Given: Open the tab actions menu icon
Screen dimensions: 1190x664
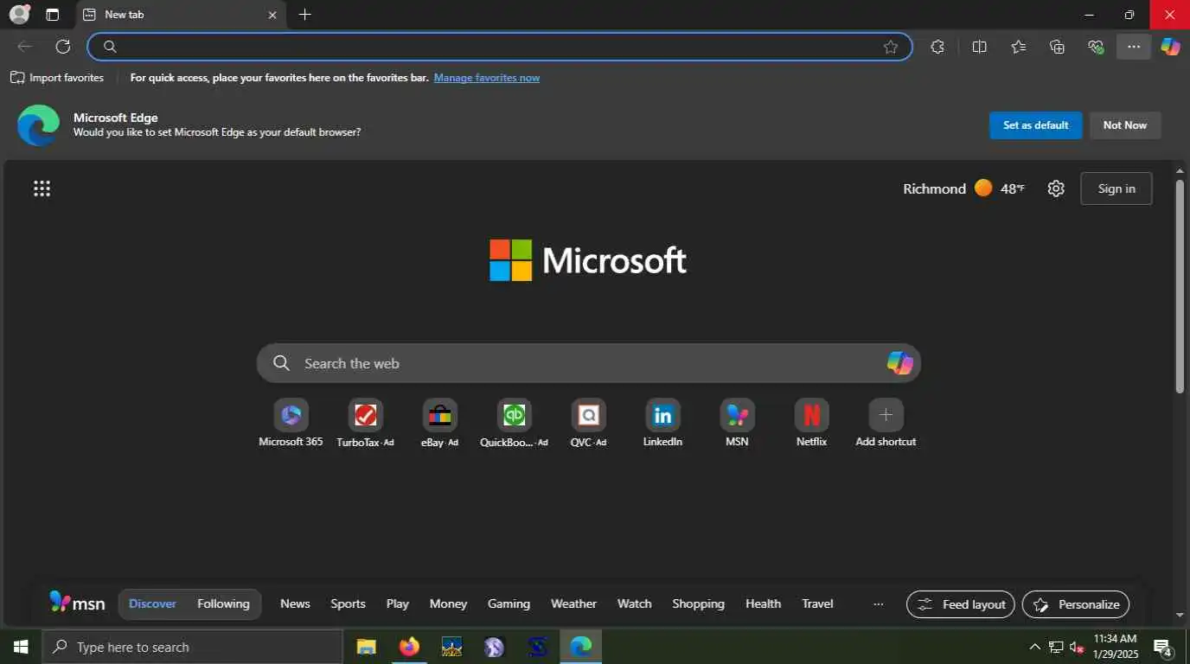Looking at the screenshot, I should (53, 15).
